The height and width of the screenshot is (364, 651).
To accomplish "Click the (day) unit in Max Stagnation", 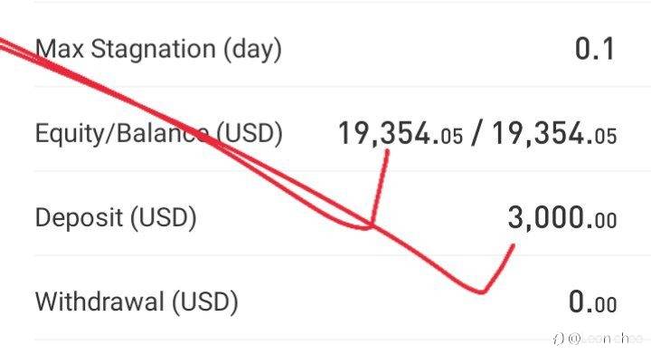I will pos(253,50).
